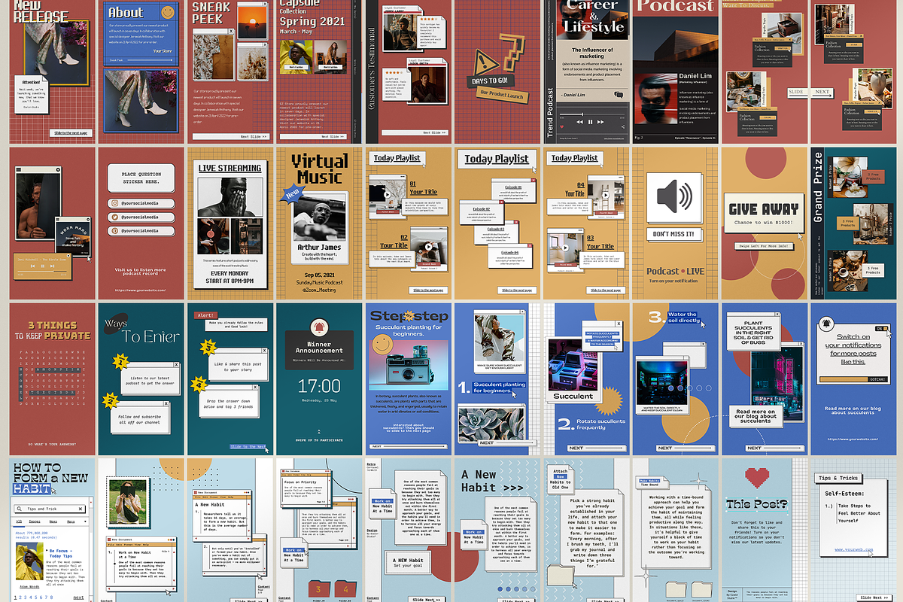Click the highlighted Water the soil directly text
The width and height of the screenshot is (903, 602).
click(x=683, y=319)
